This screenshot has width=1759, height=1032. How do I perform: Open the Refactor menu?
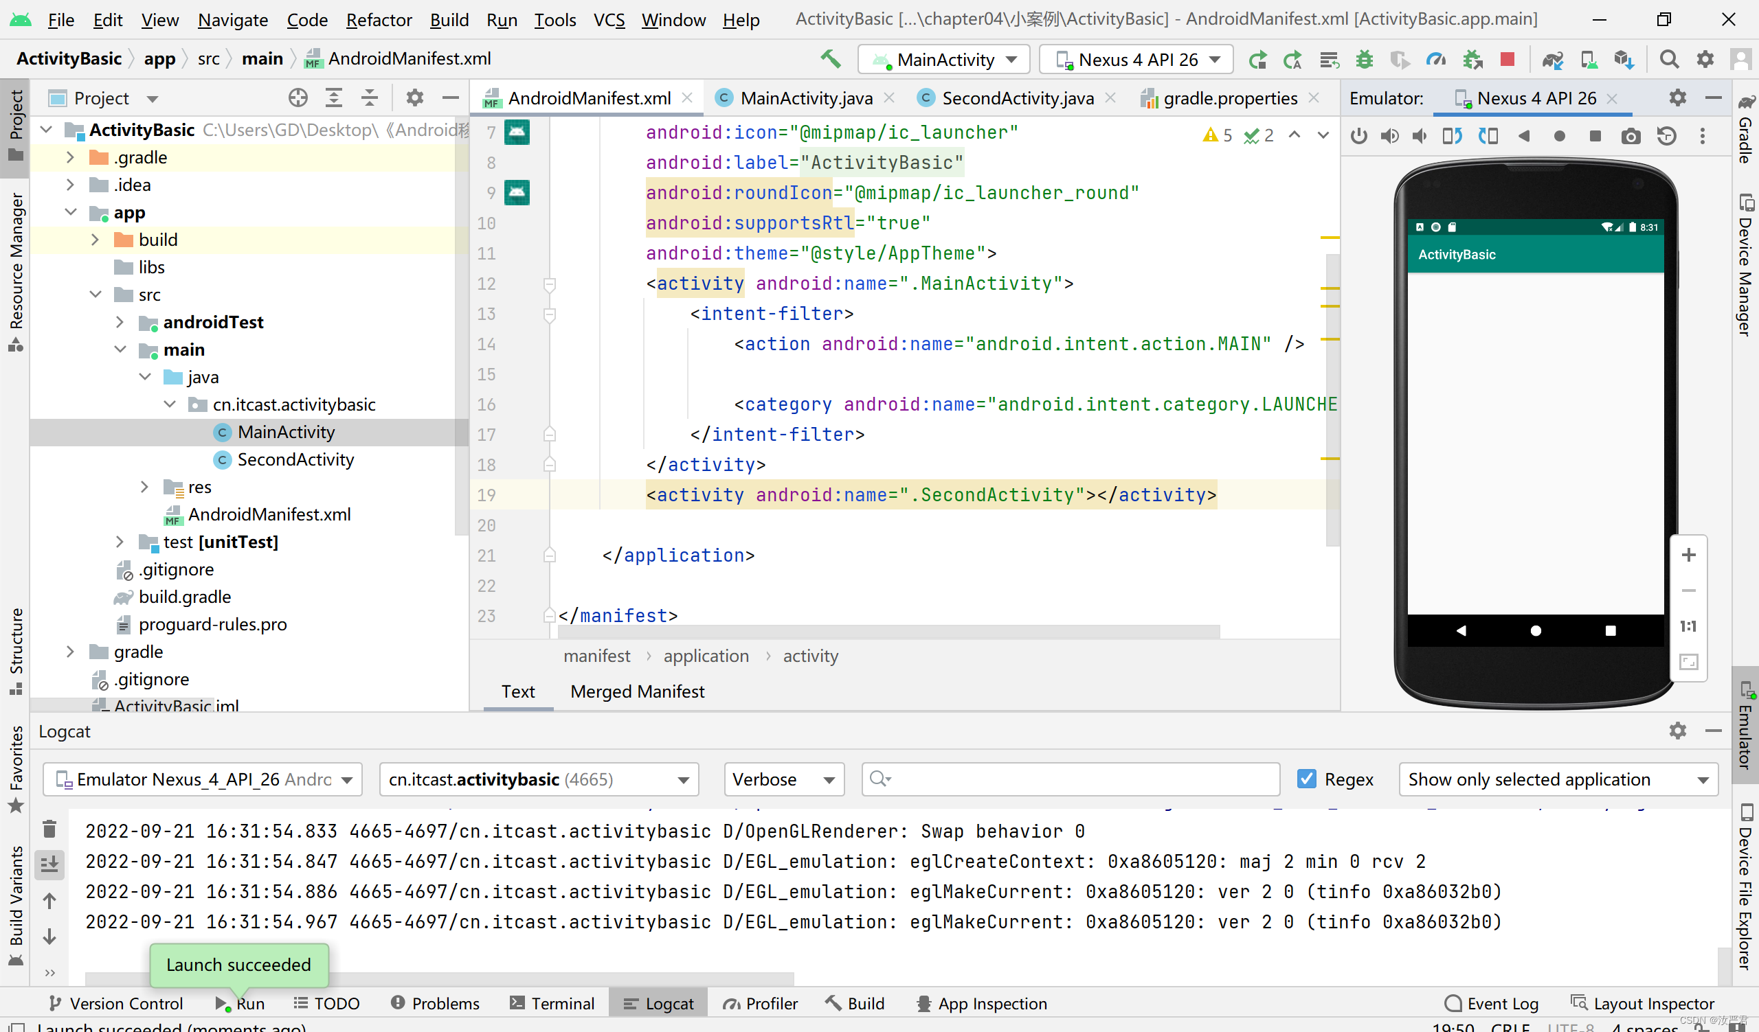[x=379, y=19]
